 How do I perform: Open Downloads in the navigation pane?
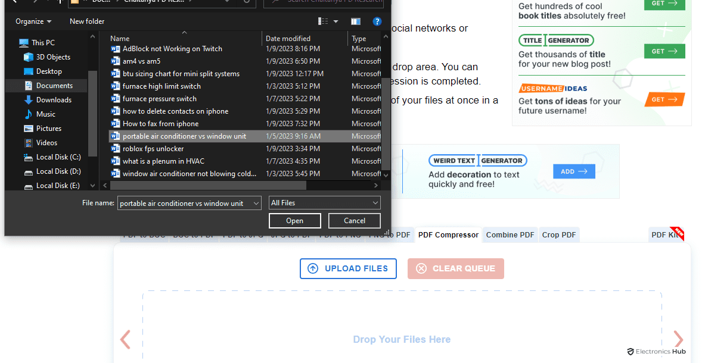[54, 100]
